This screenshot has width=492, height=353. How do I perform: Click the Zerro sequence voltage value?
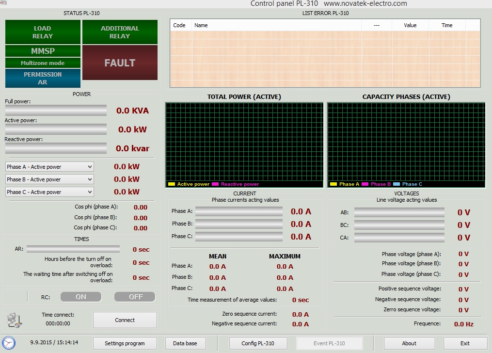463,310
